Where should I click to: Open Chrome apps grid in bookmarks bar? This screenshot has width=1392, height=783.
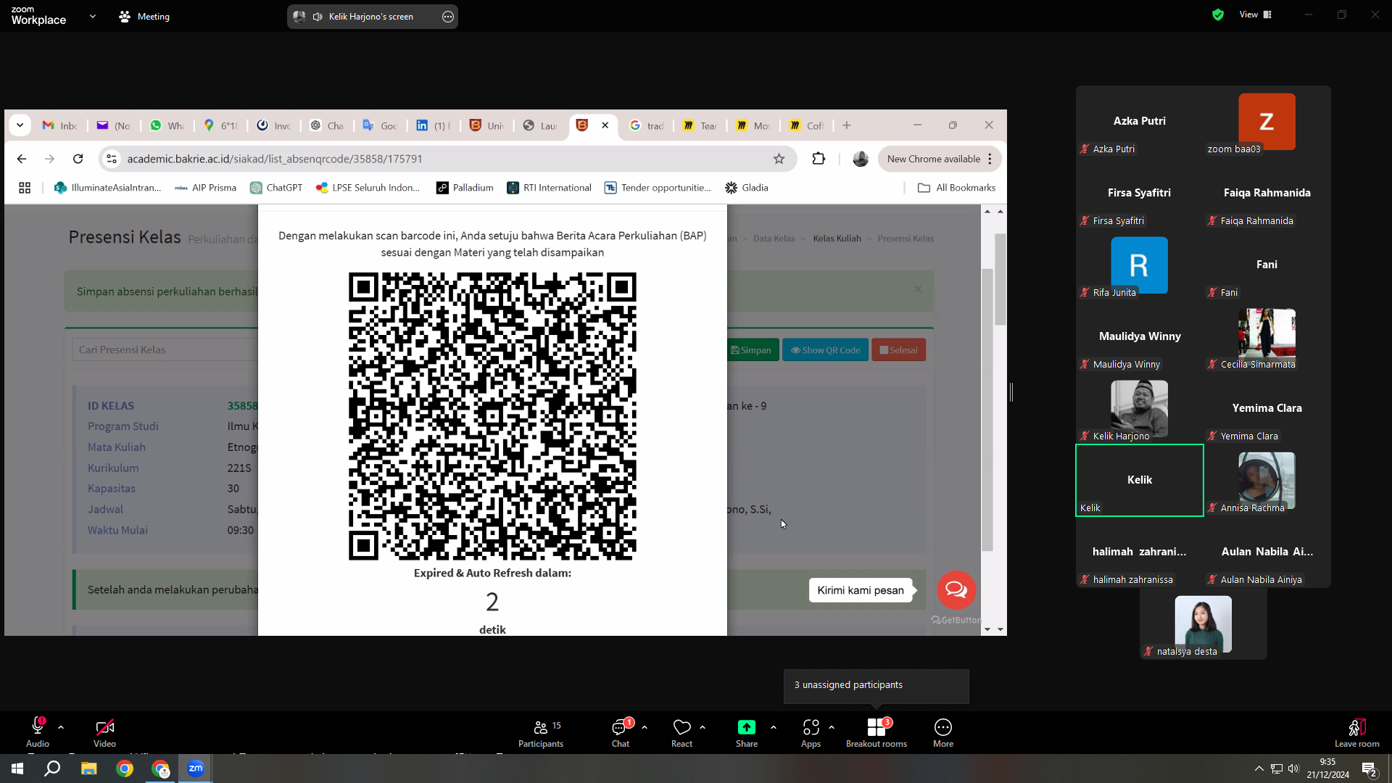point(25,188)
